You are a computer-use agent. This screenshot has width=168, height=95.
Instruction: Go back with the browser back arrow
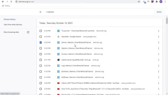tap(3, 2)
